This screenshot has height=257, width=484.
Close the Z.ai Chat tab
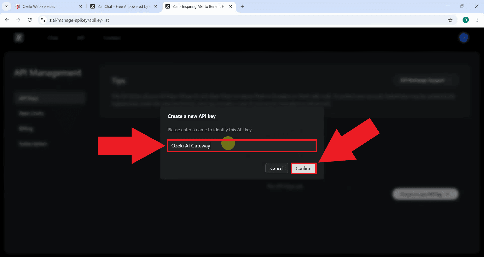tap(156, 6)
